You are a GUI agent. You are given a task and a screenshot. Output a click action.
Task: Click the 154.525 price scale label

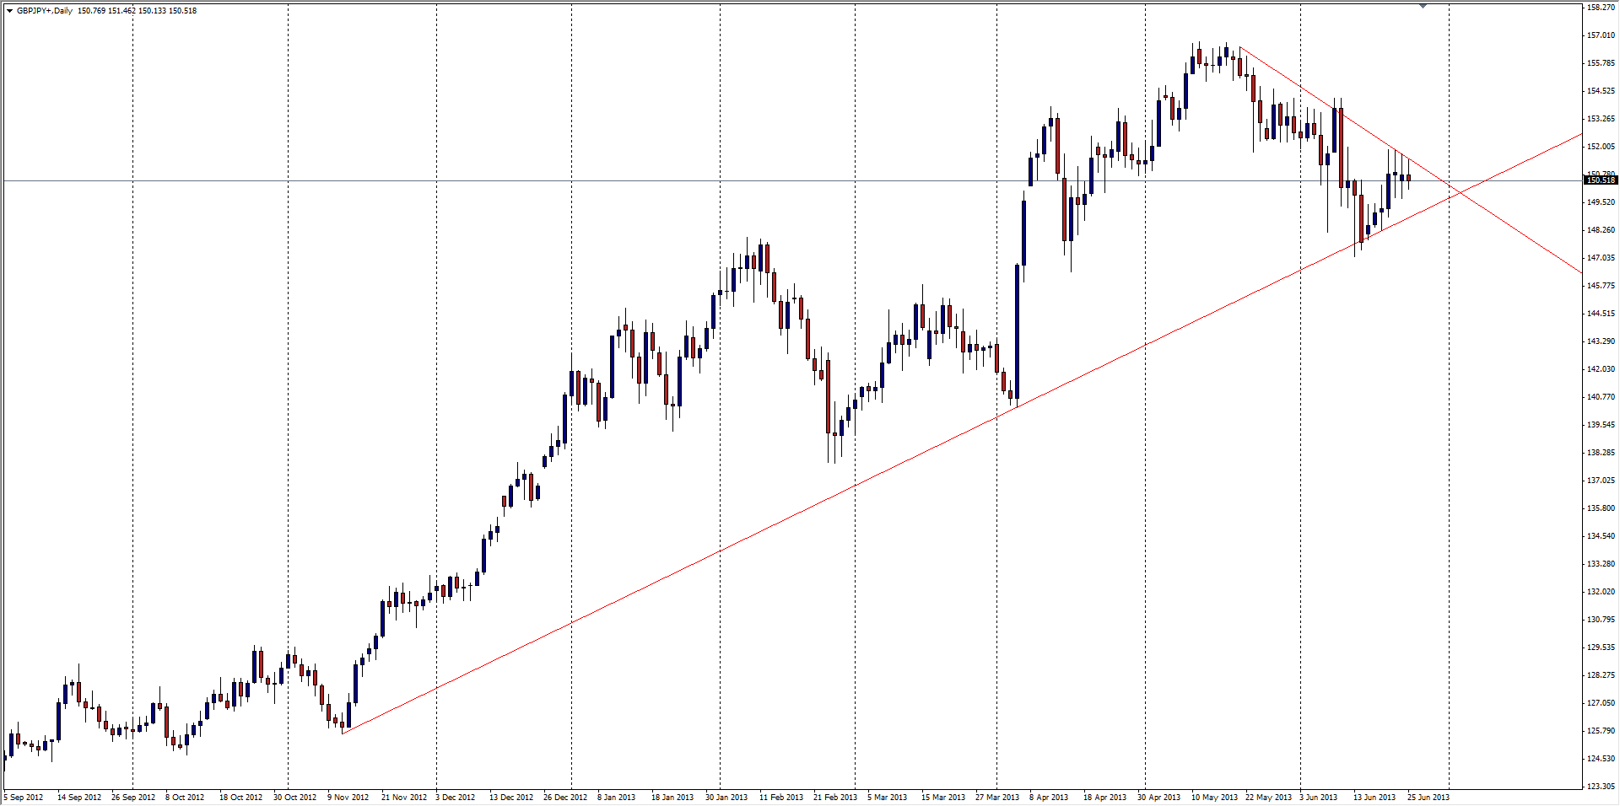1601,91
